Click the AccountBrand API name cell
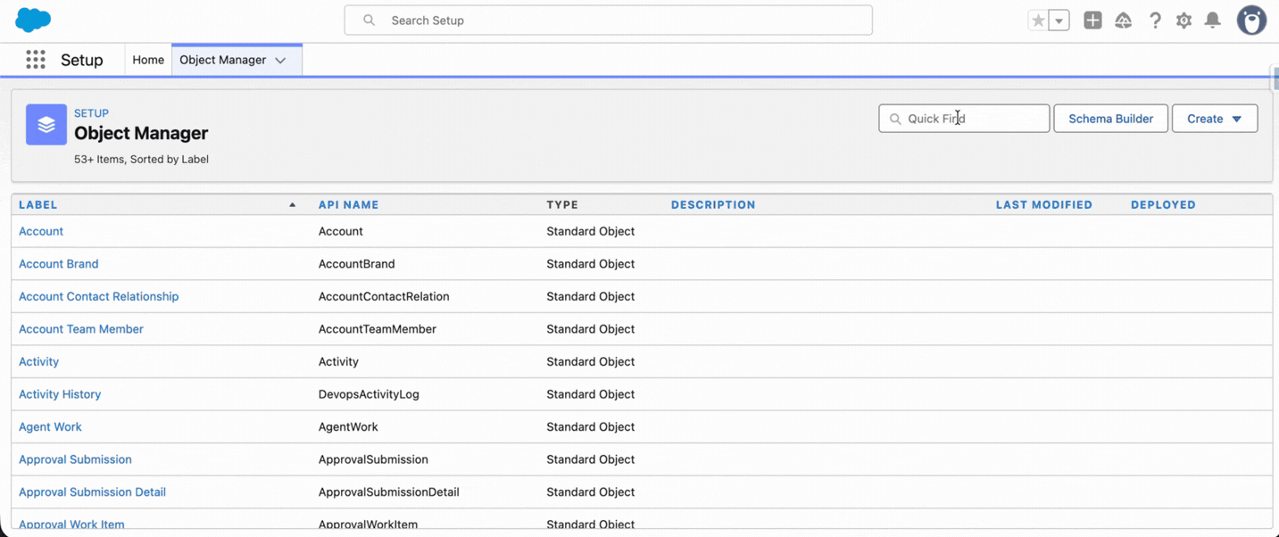This screenshot has width=1279, height=537. pos(357,264)
